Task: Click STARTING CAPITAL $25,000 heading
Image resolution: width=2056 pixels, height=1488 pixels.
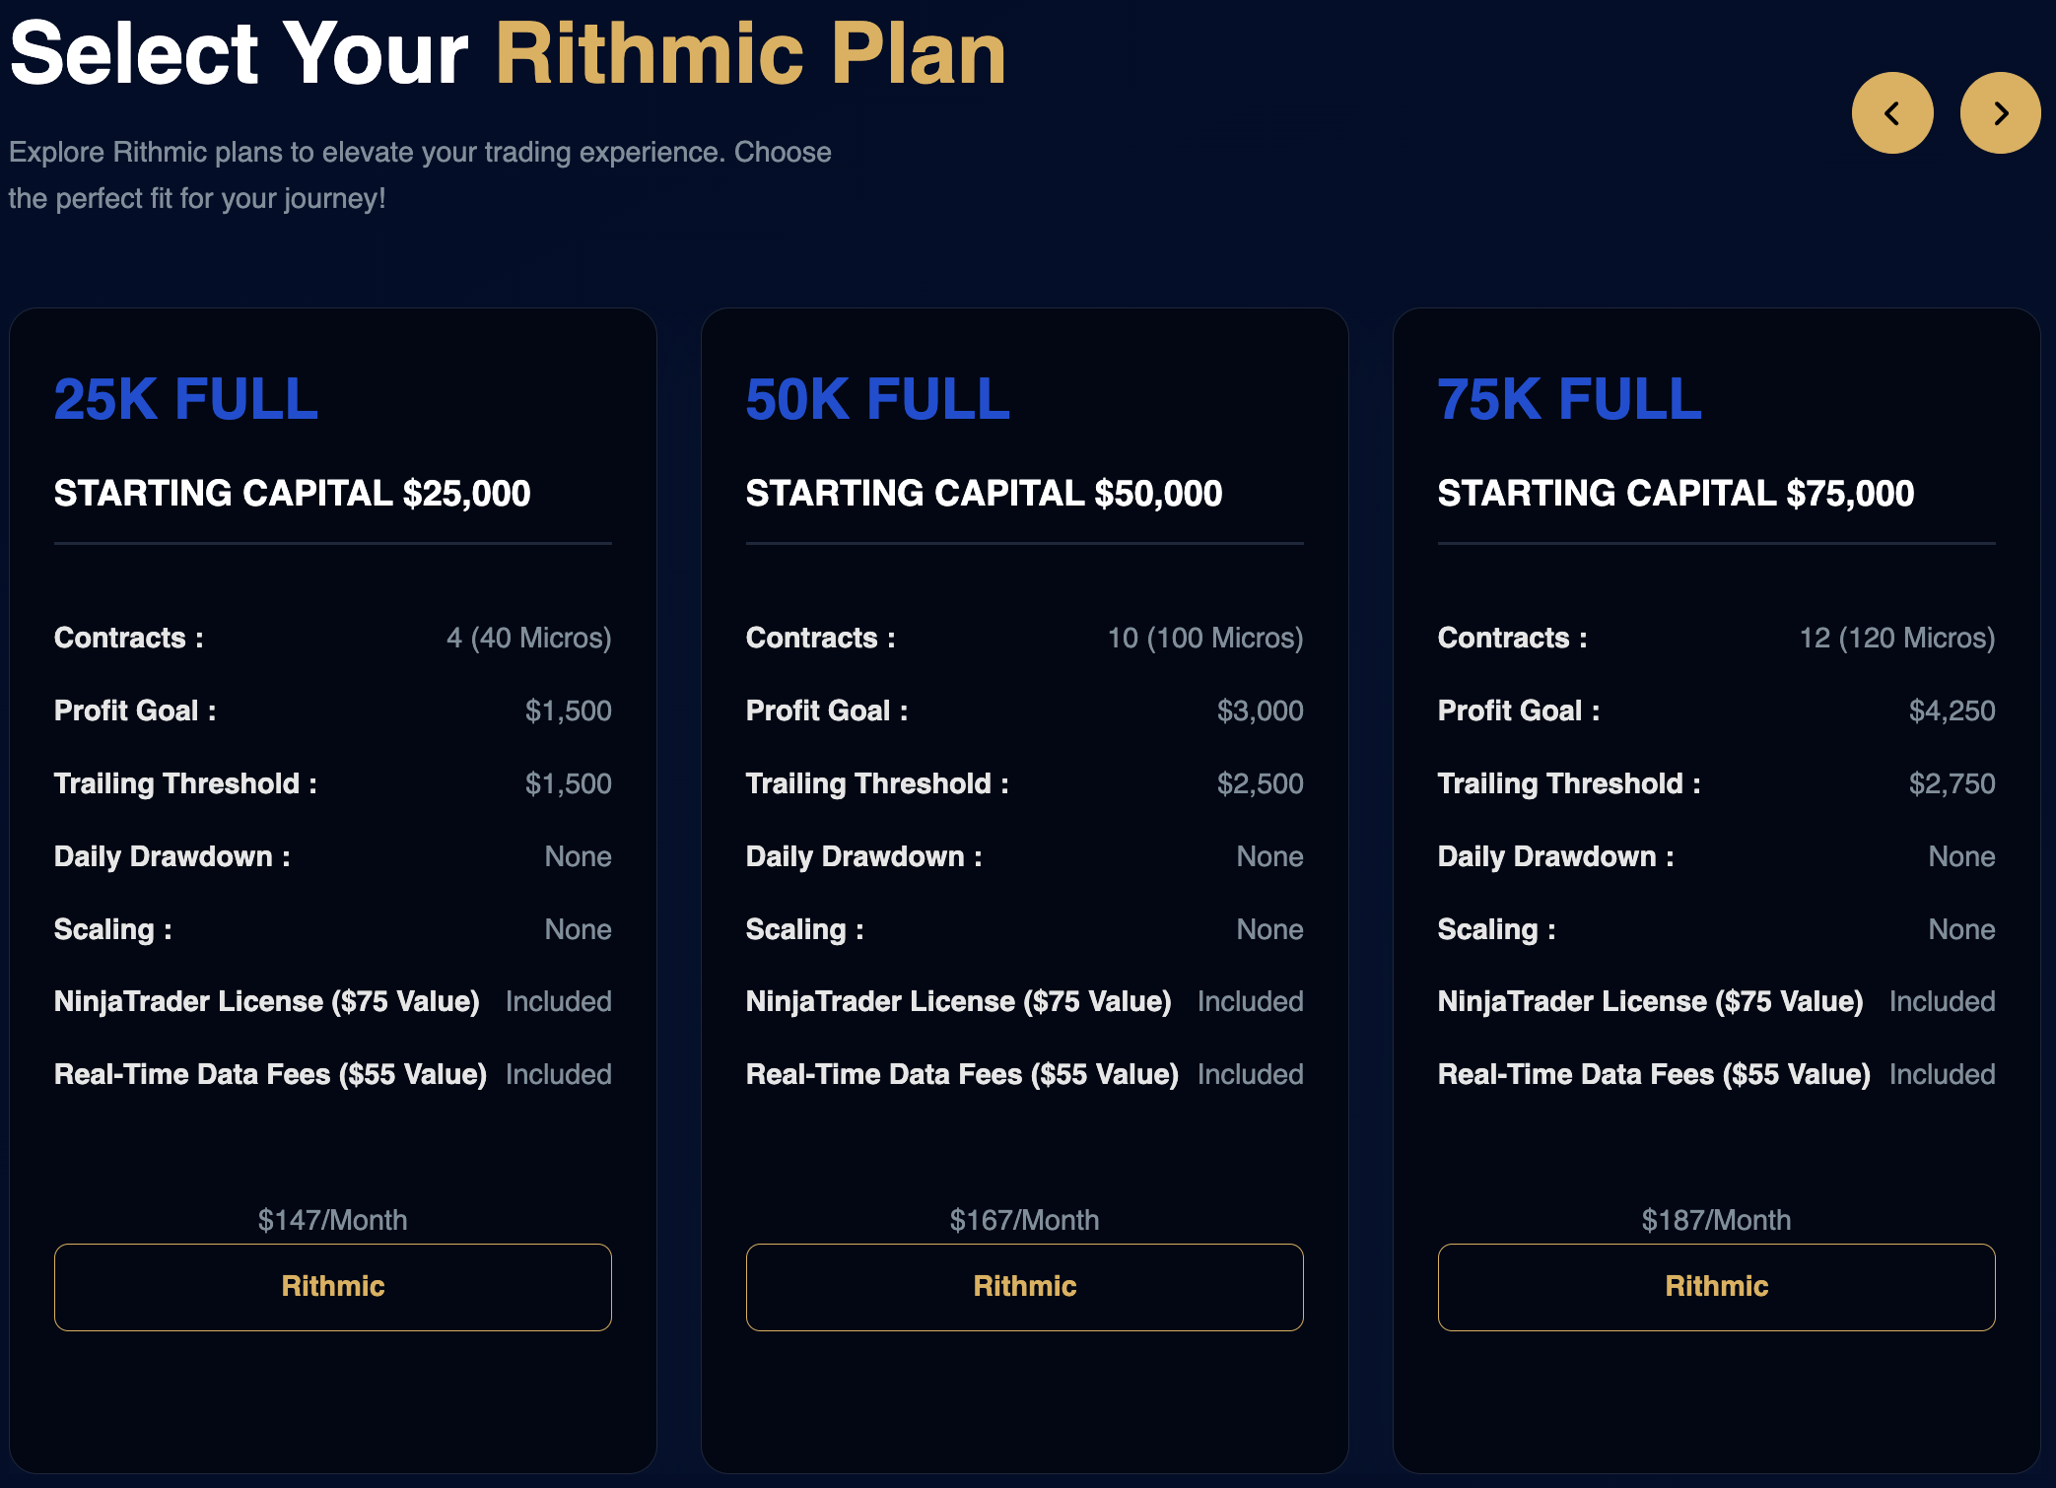Action: tap(293, 494)
